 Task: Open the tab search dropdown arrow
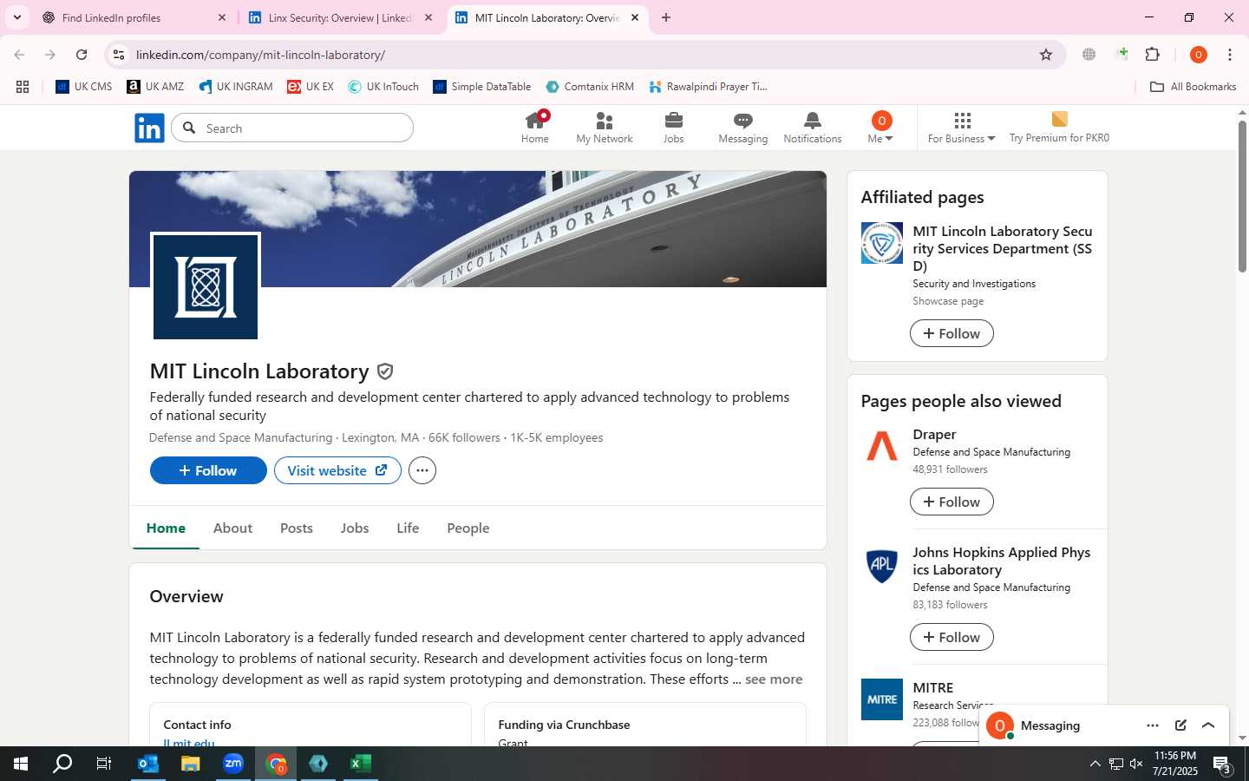[16, 17]
